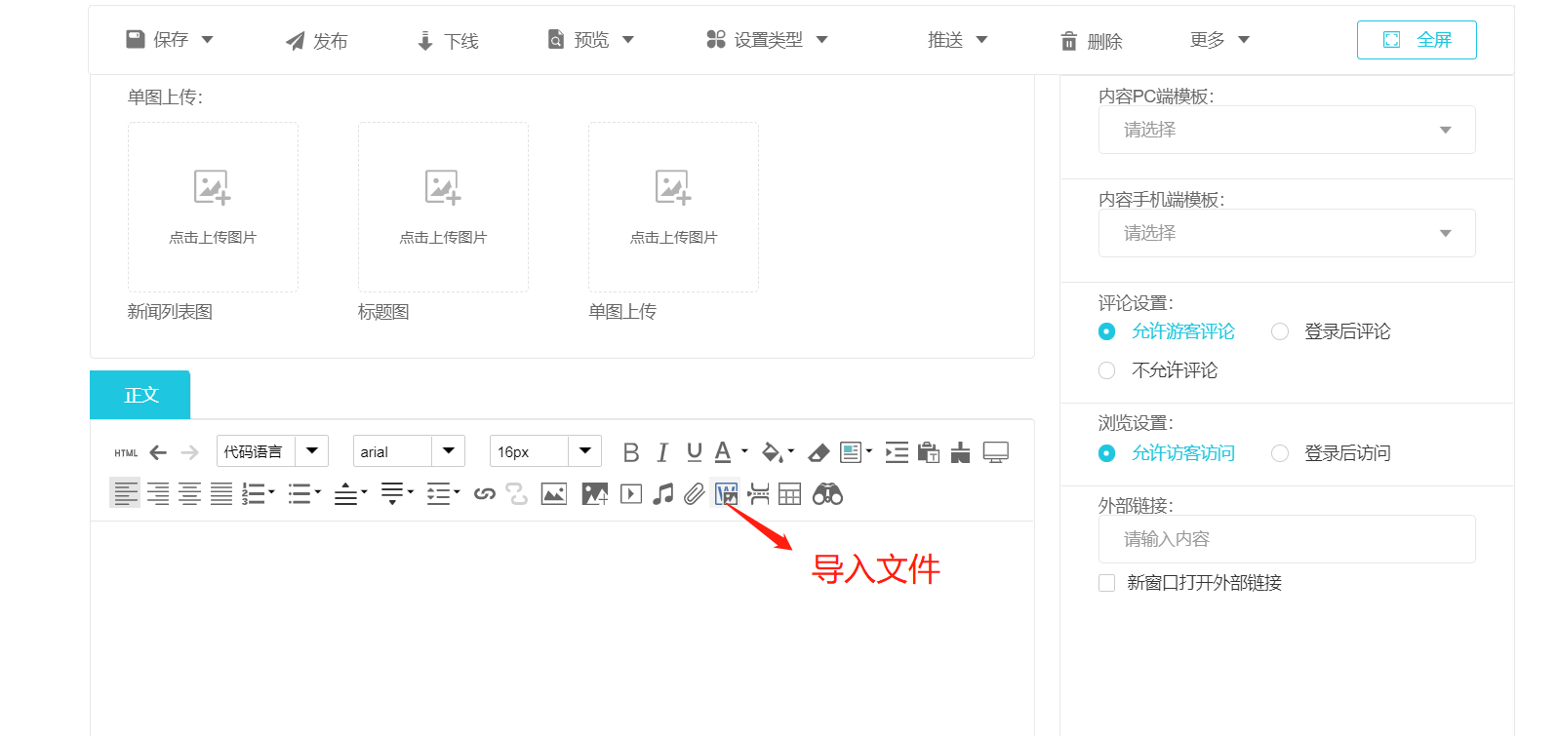The height and width of the screenshot is (736, 1558).
Task: Select 允许访客访问 radio option
Action: pos(1106,453)
